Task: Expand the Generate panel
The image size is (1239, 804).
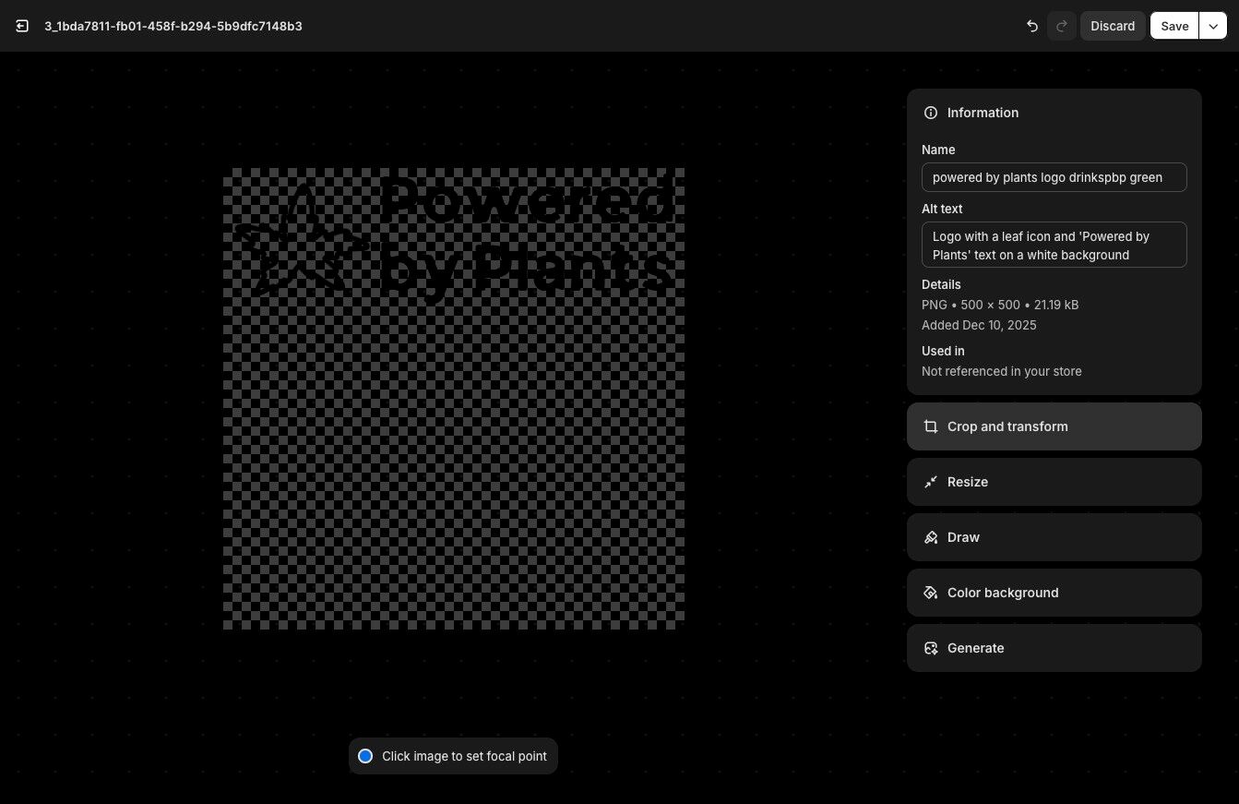Action: tap(1054, 648)
